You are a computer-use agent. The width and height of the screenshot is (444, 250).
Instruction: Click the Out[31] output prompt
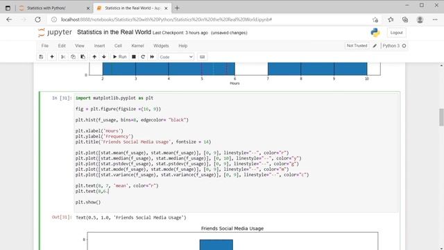[x=62, y=217]
